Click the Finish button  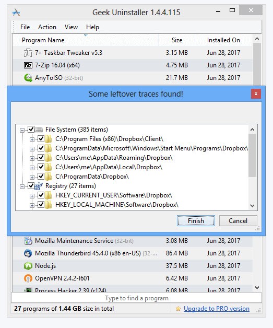196,221
